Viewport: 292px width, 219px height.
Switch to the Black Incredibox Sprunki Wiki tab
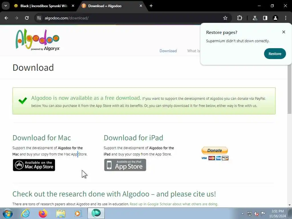[44, 6]
